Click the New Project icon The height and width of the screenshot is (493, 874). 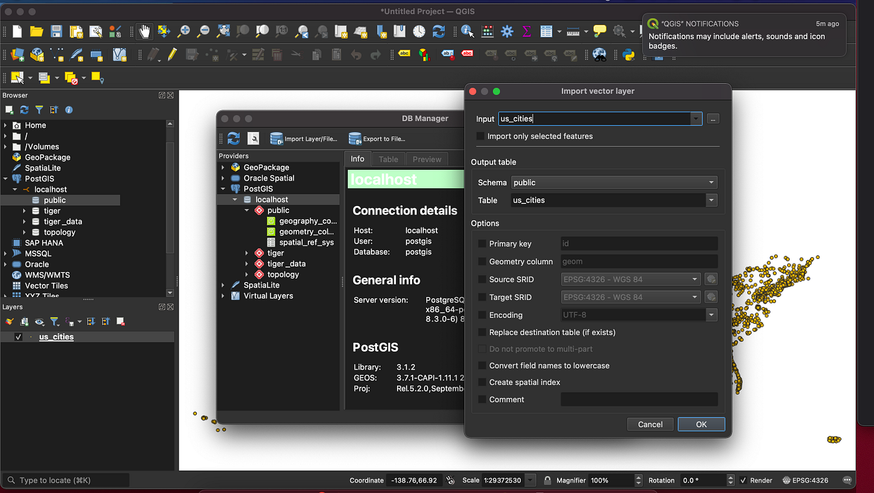click(17, 31)
